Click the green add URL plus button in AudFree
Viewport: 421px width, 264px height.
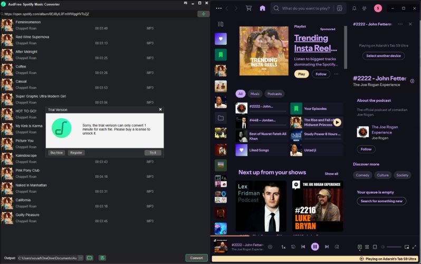coord(203,14)
